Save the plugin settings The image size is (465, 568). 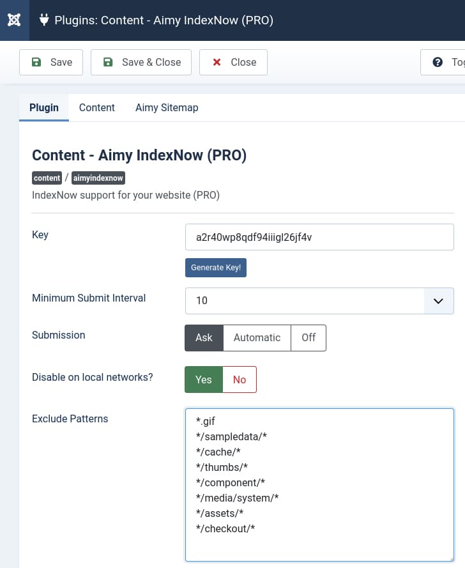[51, 63]
